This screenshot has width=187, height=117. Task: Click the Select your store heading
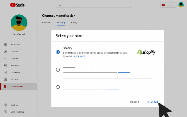[70, 36]
